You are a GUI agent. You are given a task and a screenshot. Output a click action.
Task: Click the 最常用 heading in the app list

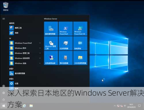(x=12, y=23)
